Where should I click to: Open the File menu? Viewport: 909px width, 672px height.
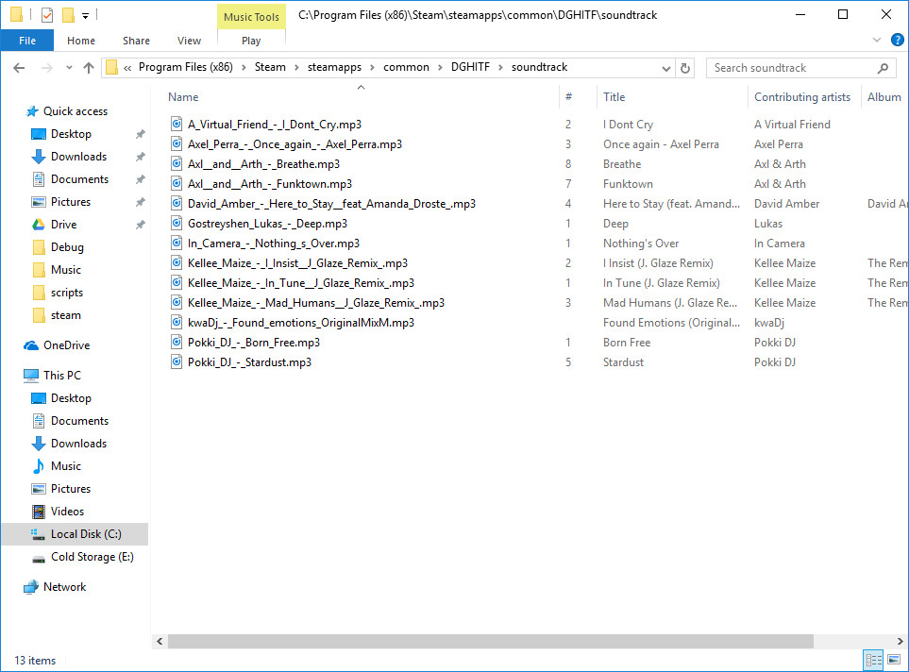[27, 41]
